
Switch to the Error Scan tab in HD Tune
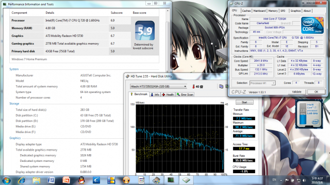185,95
